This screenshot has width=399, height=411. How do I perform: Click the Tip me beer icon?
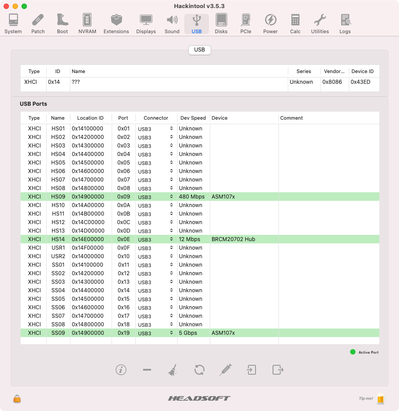tap(381, 398)
